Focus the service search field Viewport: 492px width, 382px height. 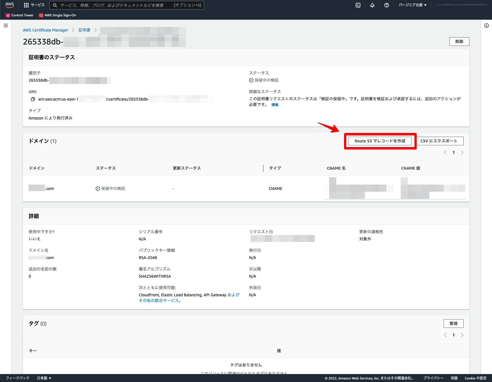click(127, 5)
